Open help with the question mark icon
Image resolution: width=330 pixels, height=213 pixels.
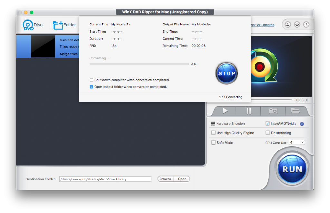[306, 24]
